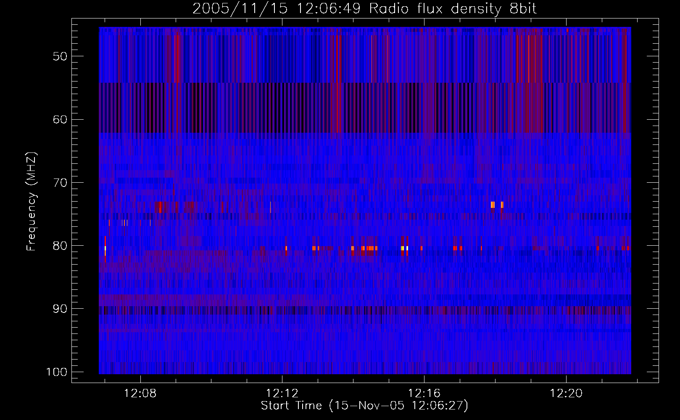Click the 100 MHz frequency tick label

click(x=56, y=372)
